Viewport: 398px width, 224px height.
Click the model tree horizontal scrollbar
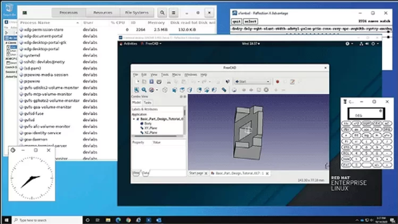coord(156,136)
